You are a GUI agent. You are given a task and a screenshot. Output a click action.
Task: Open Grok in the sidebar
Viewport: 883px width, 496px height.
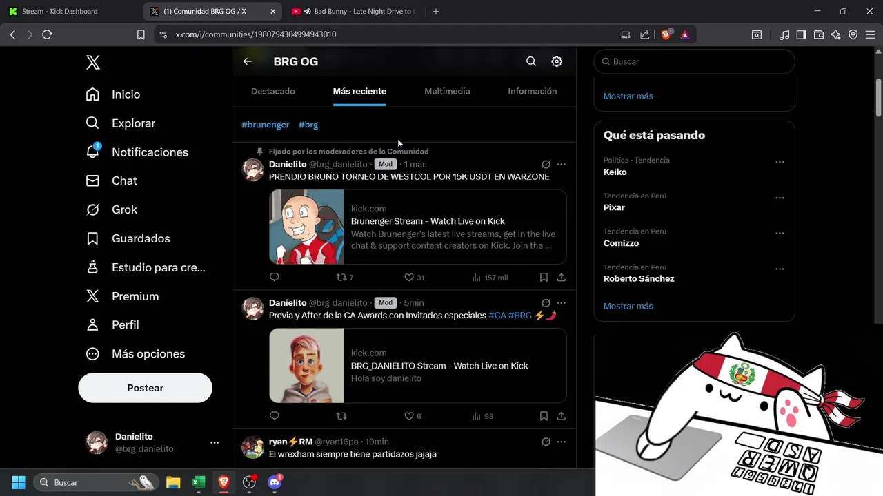pos(112,209)
